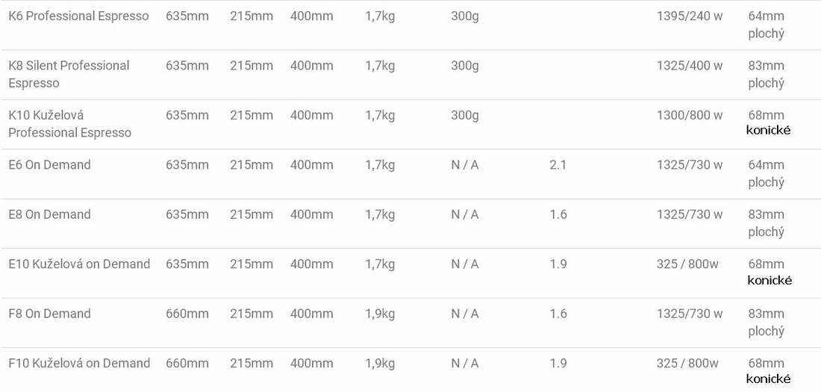
Task: Click F10 Kuželová on Demand model name
Action: [80, 363]
